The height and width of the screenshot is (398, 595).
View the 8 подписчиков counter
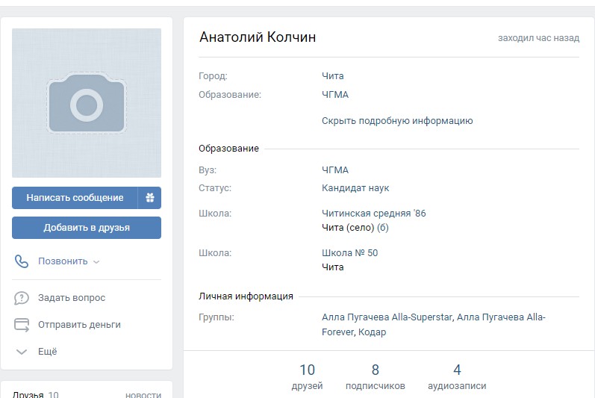tap(375, 377)
